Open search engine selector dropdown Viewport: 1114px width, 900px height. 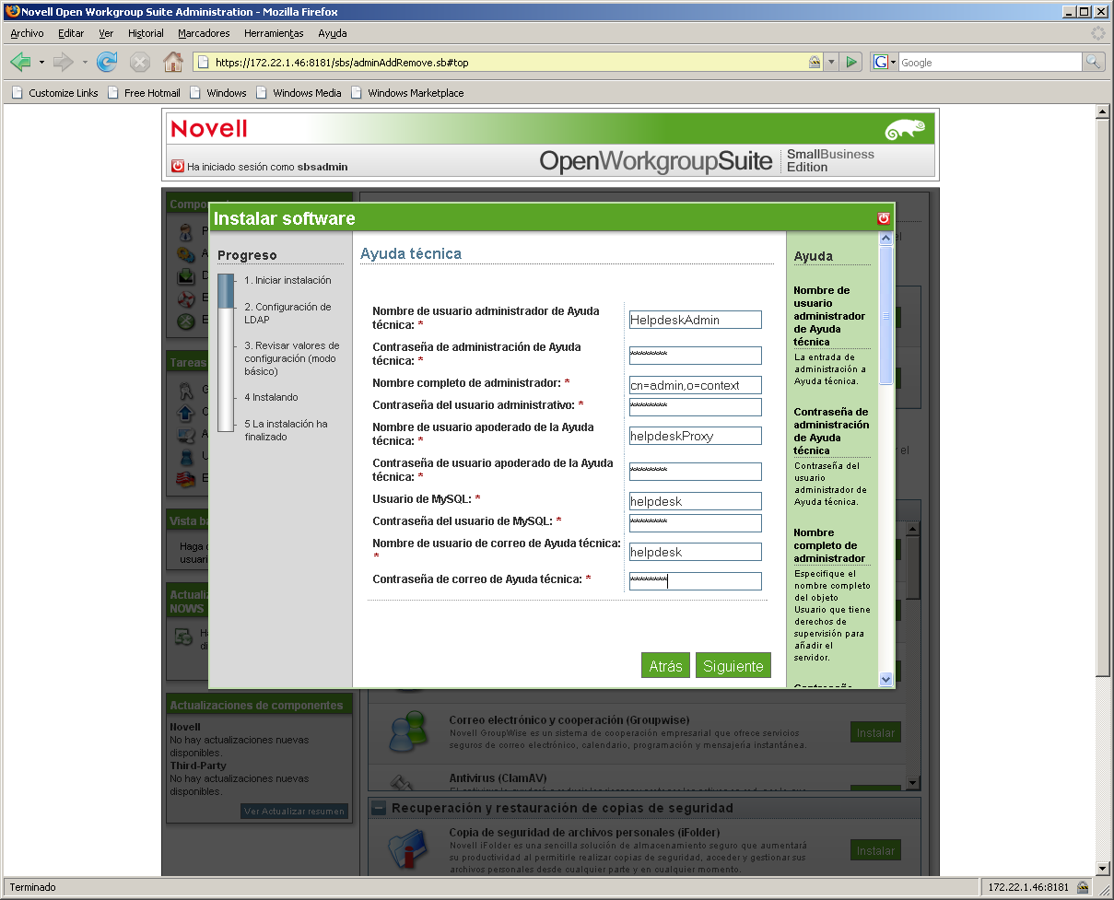(x=885, y=62)
